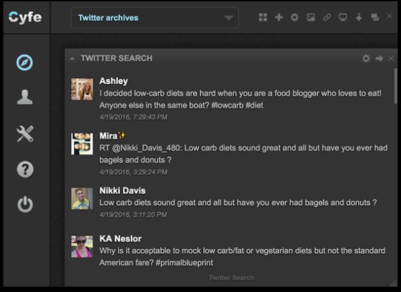Click the background image icon in toolbar
The height and width of the screenshot is (292, 401).
point(311,17)
